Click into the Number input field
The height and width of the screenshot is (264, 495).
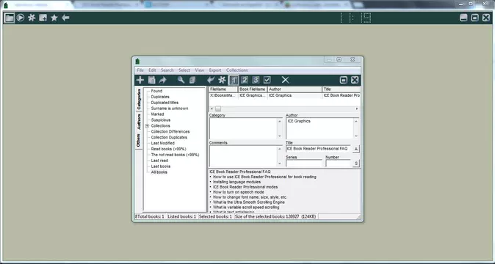click(x=338, y=164)
